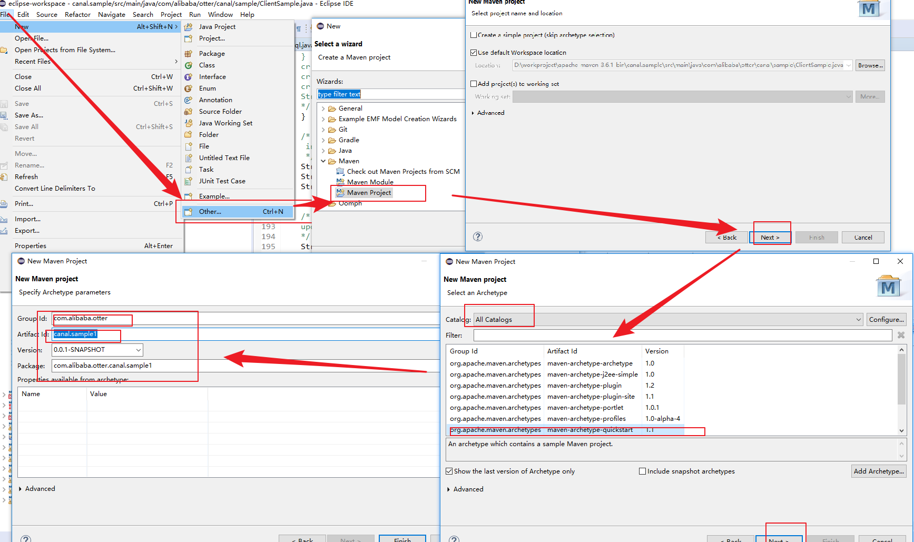
Task: Open the Navigate menu
Action: 112,14
